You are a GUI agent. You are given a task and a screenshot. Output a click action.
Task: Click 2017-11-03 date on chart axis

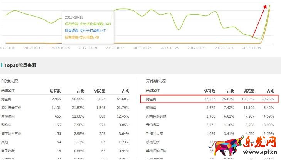pos(224,48)
